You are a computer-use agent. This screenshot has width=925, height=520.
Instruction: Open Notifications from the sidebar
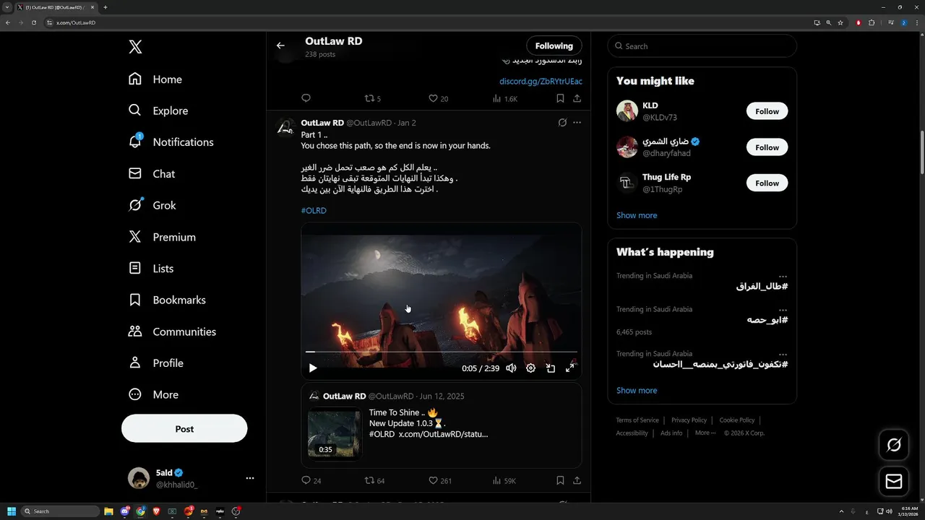coord(171,142)
